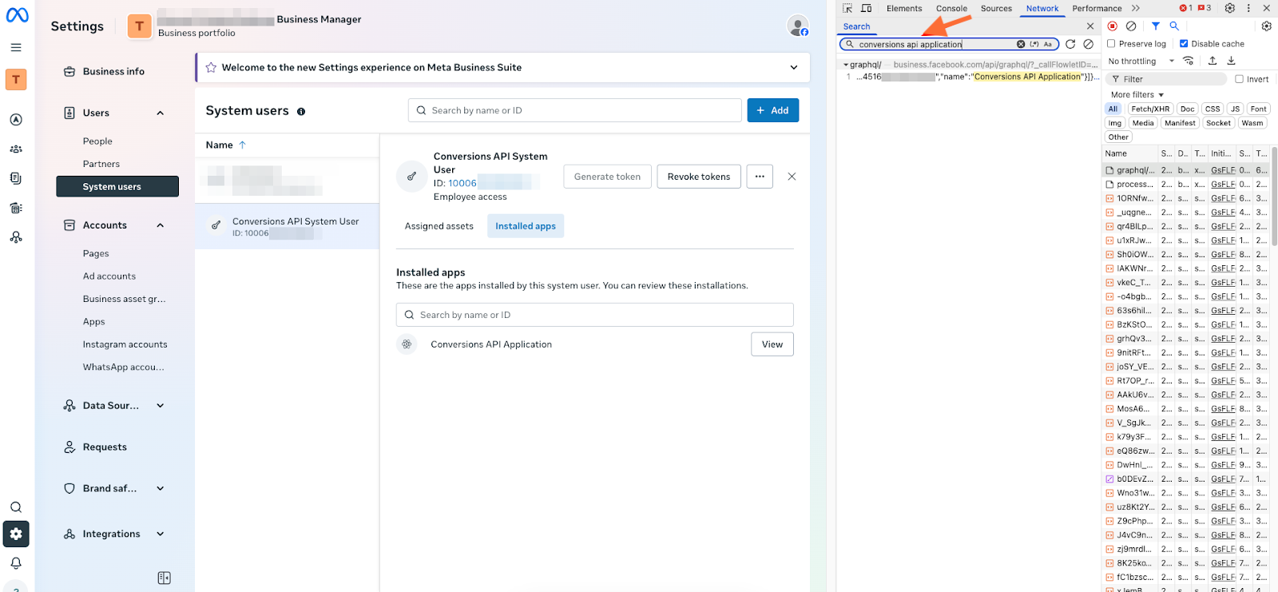
Task: Close the system user details panel
Action: click(x=792, y=177)
